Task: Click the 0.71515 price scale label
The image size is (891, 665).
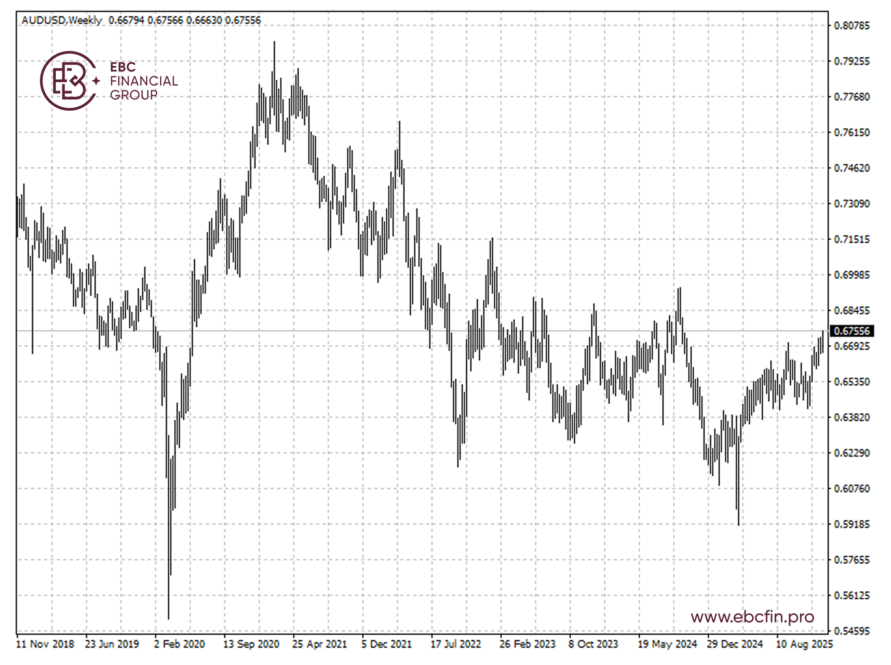Action: point(851,239)
